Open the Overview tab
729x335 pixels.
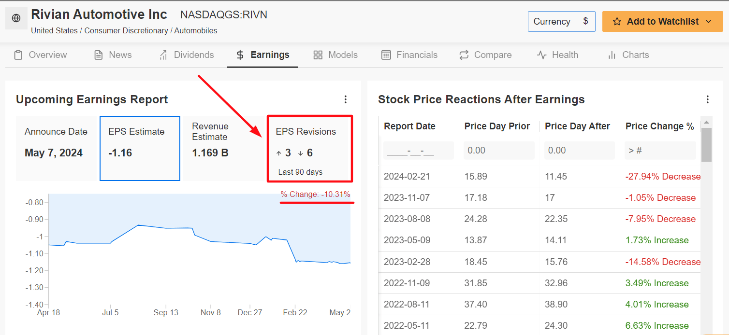pos(41,55)
